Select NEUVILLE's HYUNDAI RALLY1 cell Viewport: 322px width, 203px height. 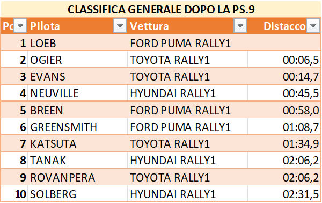click(187, 93)
